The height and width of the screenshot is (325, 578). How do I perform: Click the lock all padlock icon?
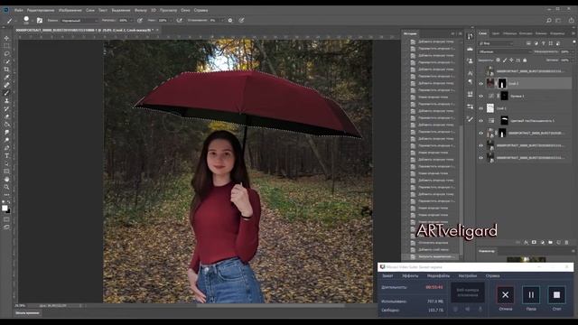525,60
